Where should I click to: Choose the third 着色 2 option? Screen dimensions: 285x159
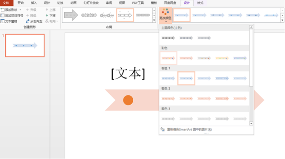pyautogui.click(x=204, y=98)
